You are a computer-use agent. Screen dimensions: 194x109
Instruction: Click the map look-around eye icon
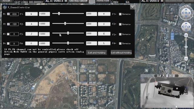186,13
